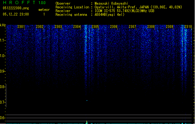The width and height of the screenshot is (195, 124).
Task: Click the 2306 time marker
Action: 114,27
